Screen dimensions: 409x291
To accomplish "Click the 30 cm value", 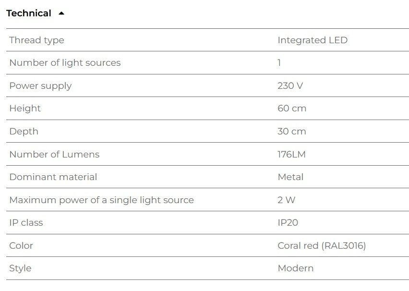I will click(x=292, y=131).
